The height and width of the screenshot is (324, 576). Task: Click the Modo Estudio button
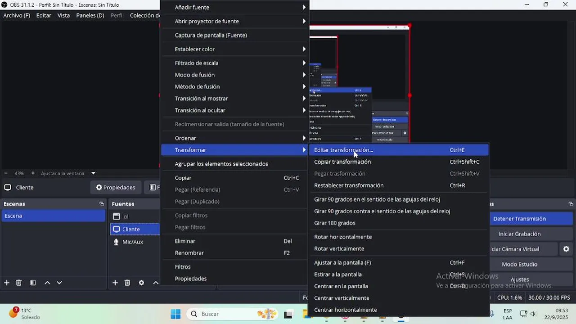pyautogui.click(x=531, y=264)
